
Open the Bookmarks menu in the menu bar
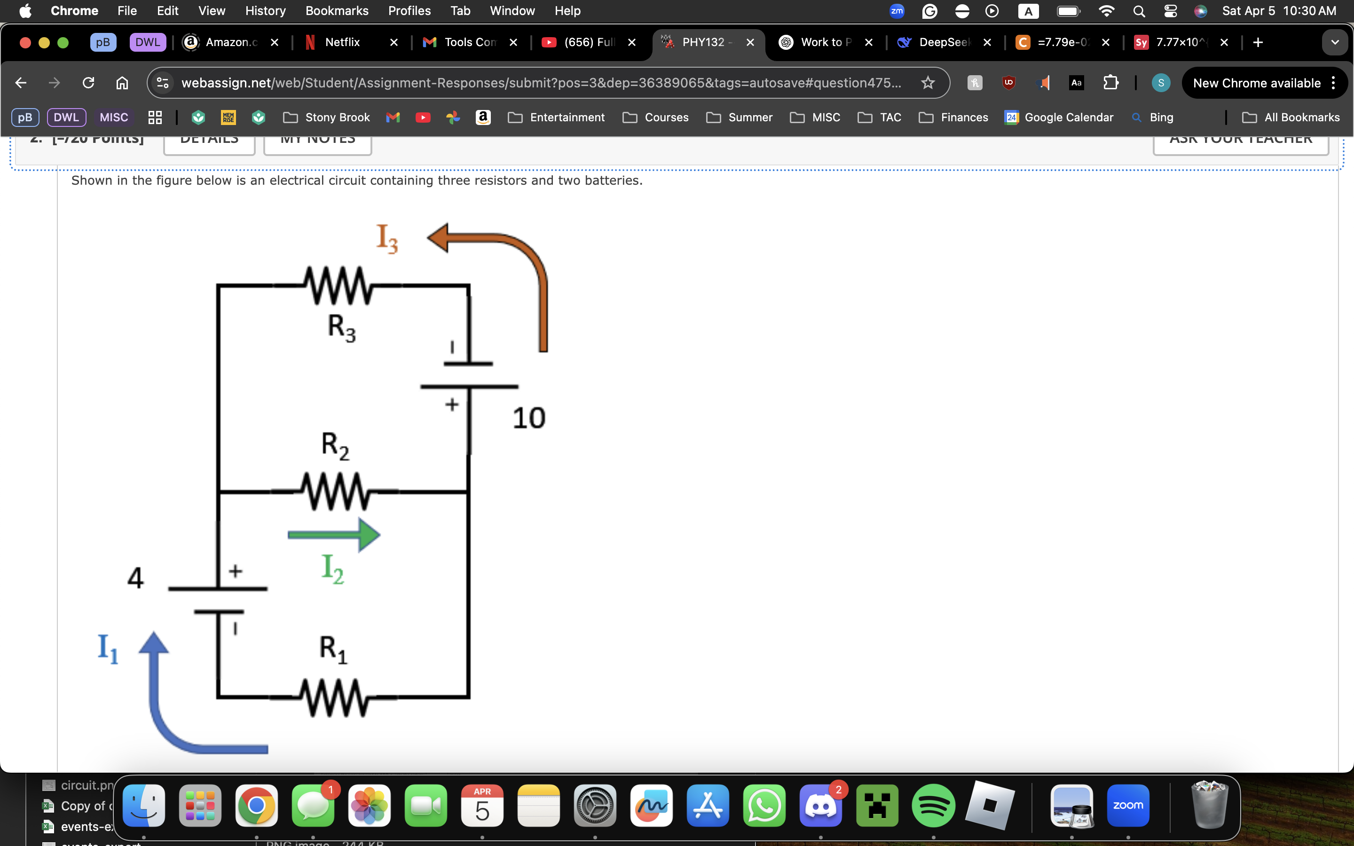pyautogui.click(x=336, y=11)
